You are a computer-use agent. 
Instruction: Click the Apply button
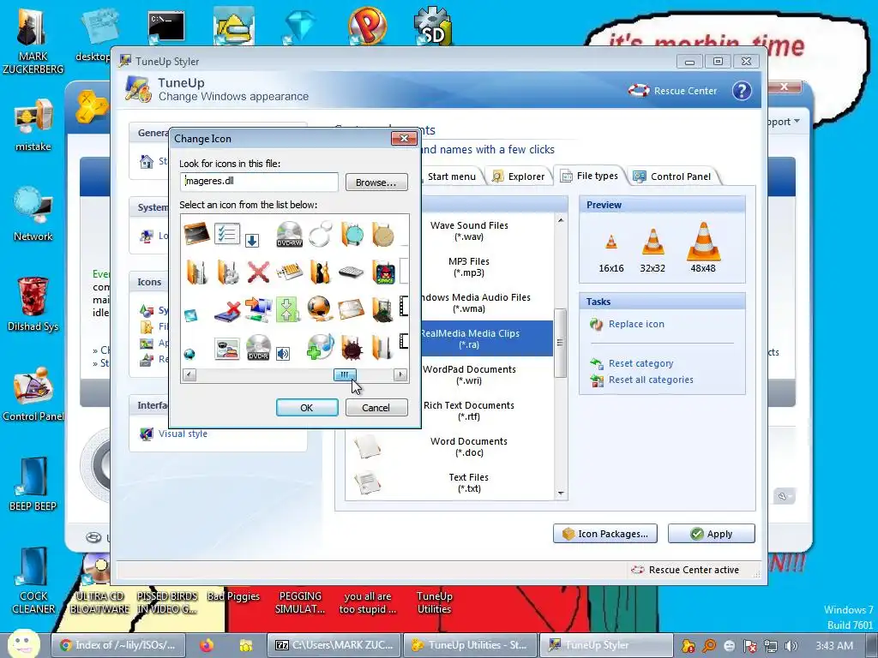point(711,533)
